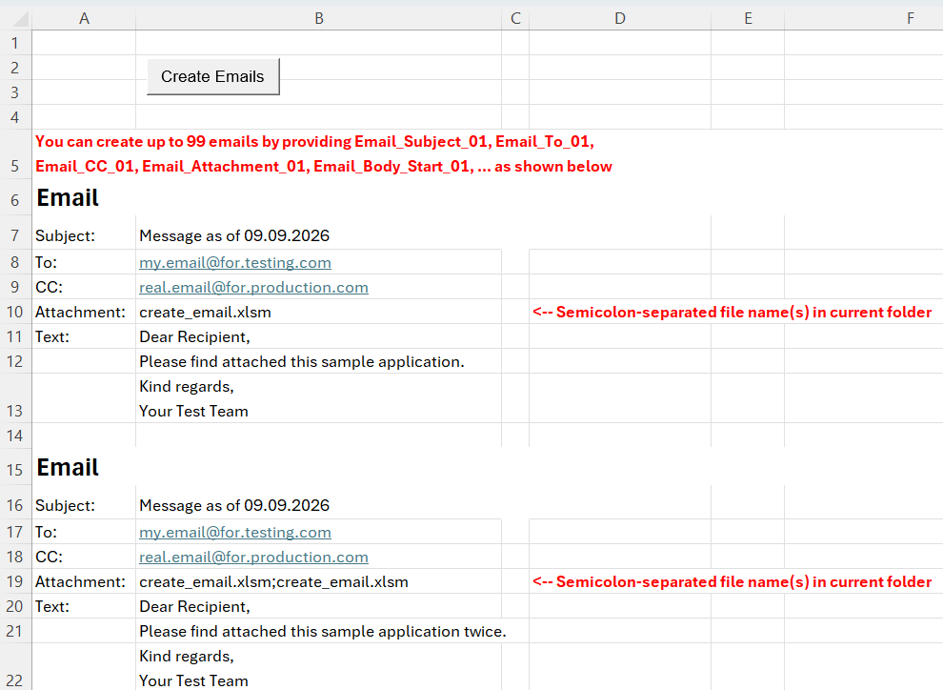The width and height of the screenshot is (943, 690).
Task: Select Text: label in row 11
Action: tap(52, 336)
